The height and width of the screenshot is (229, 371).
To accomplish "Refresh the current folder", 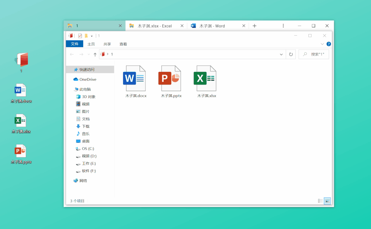I will click(291, 54).
